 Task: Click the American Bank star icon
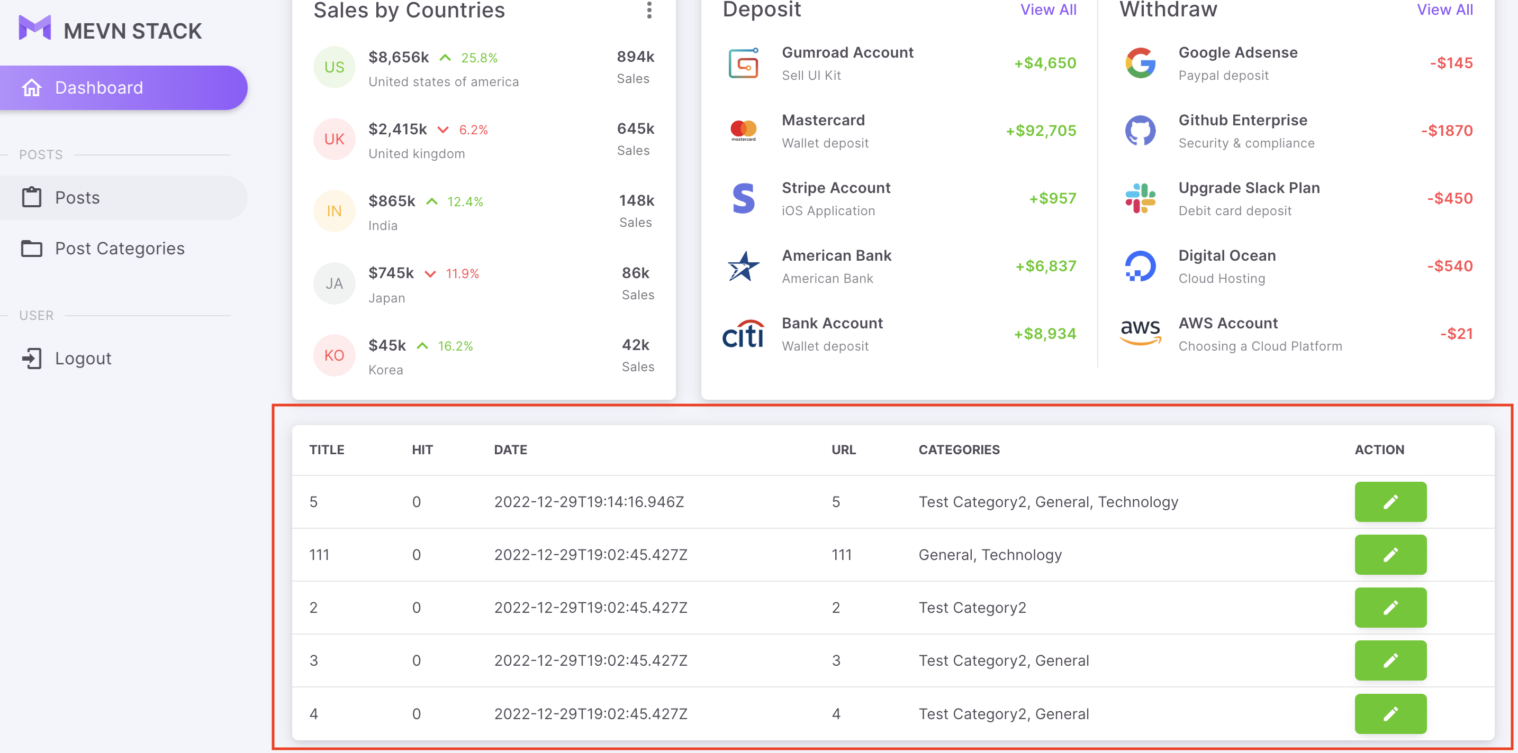coord(743,266)
